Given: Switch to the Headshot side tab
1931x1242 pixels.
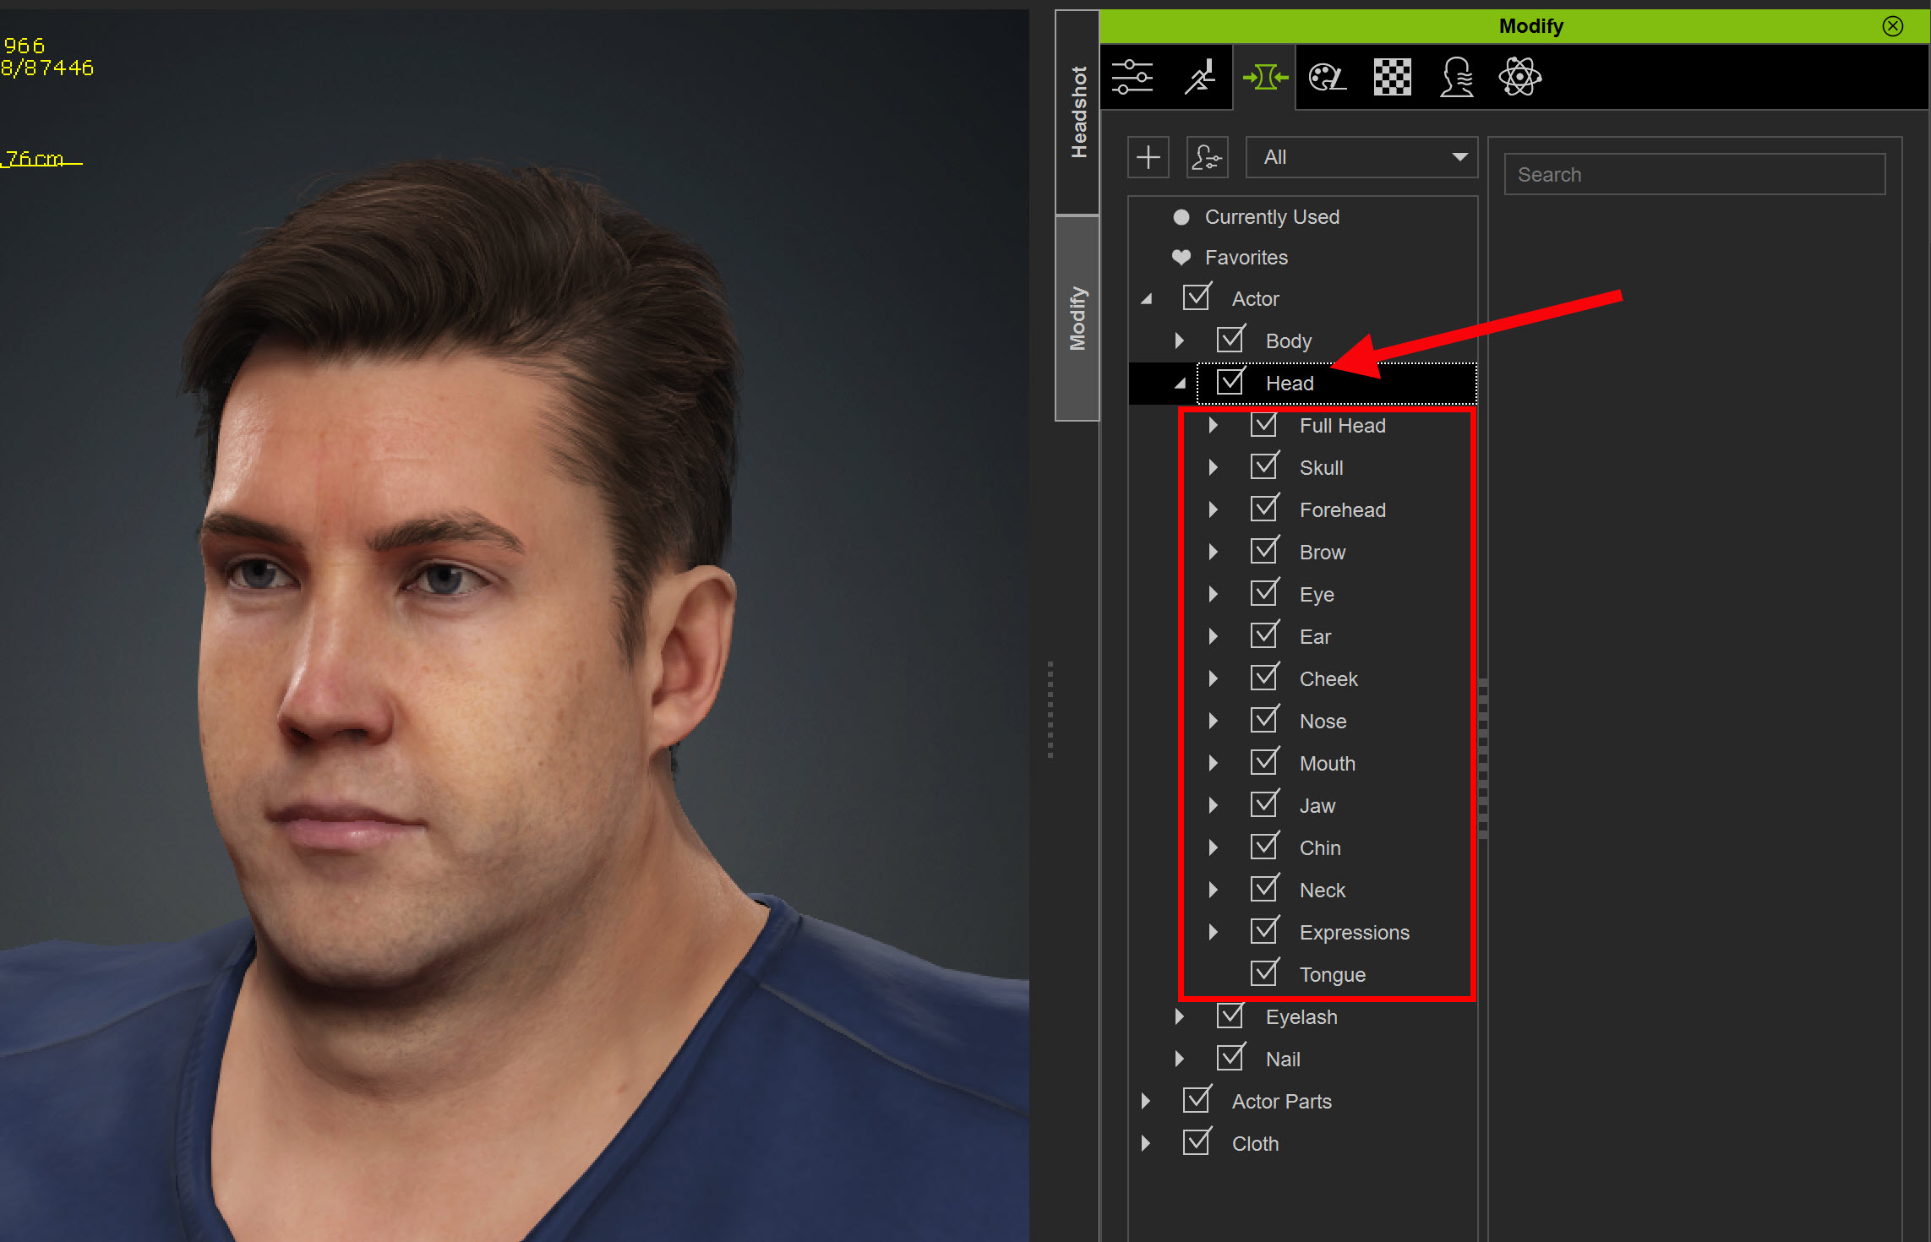Looking at the screenshot, I should pyautogui.click(x=1078, y=112).
